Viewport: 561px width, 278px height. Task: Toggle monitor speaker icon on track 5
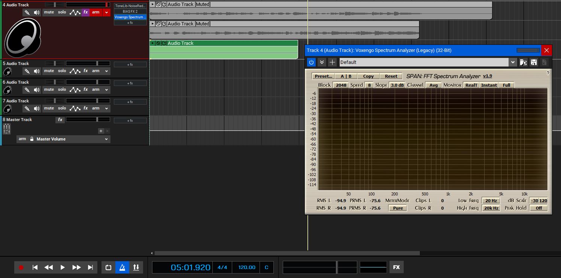pos(37,71)
